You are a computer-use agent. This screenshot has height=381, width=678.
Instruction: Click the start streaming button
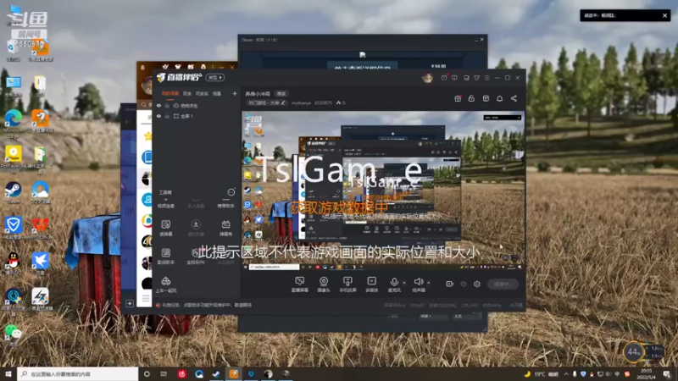pos(503,284)
